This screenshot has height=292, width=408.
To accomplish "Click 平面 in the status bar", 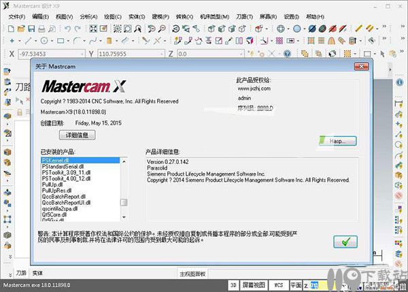I will pos(296,285).
